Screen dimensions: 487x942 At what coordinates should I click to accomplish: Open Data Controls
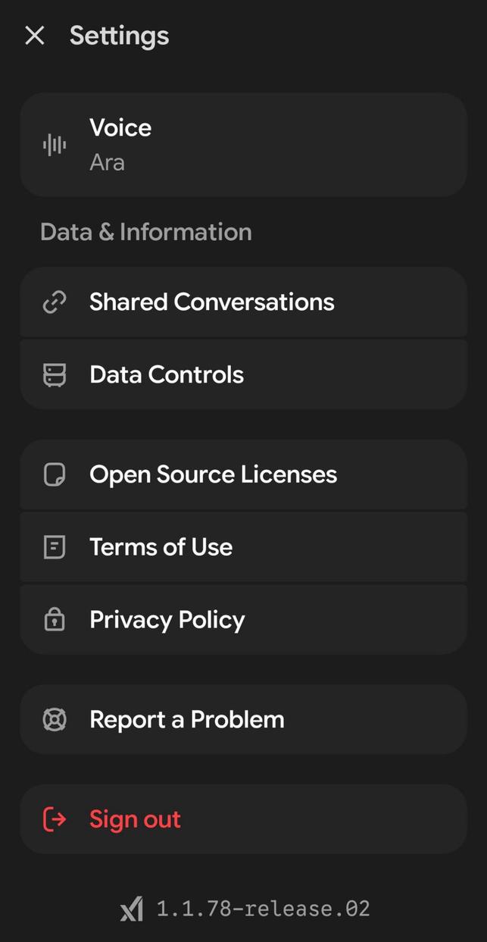pyautogui.click(x=243, y=374)
